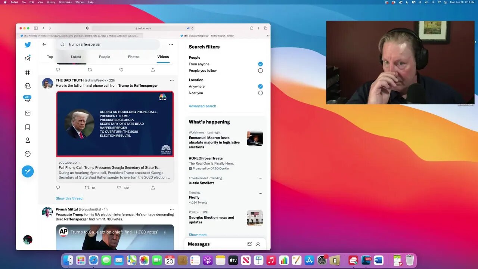Select the From anyone radio option
The width and height of the screenshot is (478, 269).
coord(260,64)
